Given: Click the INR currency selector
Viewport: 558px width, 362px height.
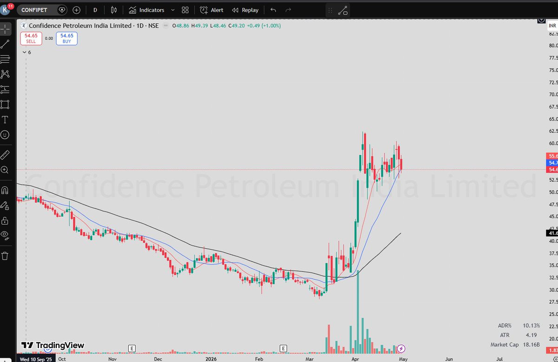Looking at the screenshot, I should (552, 26).
